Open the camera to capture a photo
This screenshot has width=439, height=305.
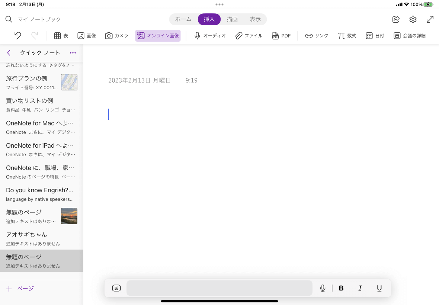[116, 36]
